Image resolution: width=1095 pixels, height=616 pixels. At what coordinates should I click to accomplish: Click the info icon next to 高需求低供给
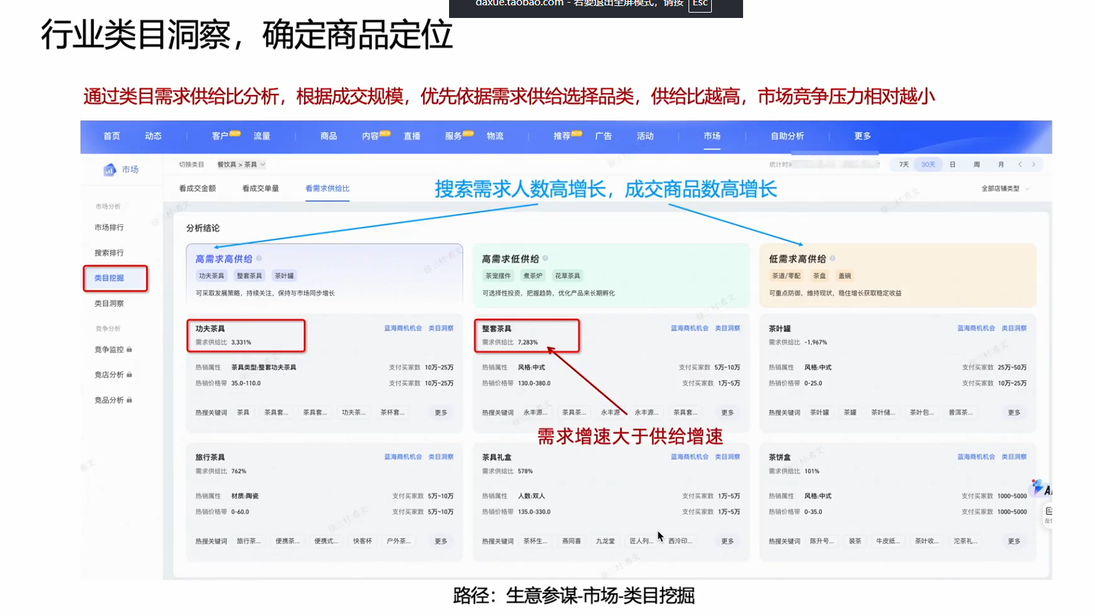click(x=545, y=258)
